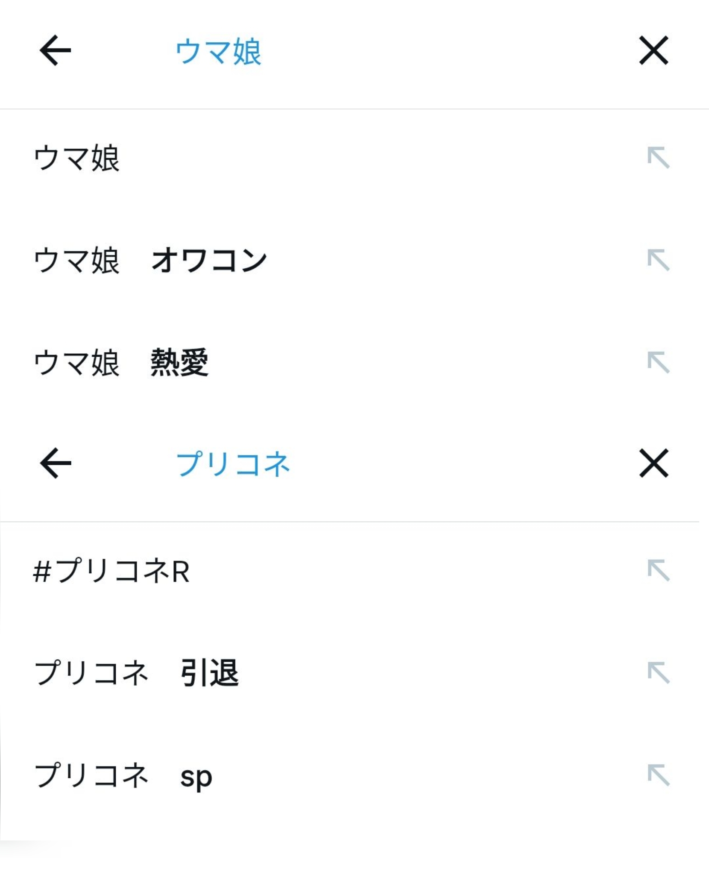Tap arrow beside #プリコネR suggestion
Screen dimensions: 709x886
coord(658,570)
